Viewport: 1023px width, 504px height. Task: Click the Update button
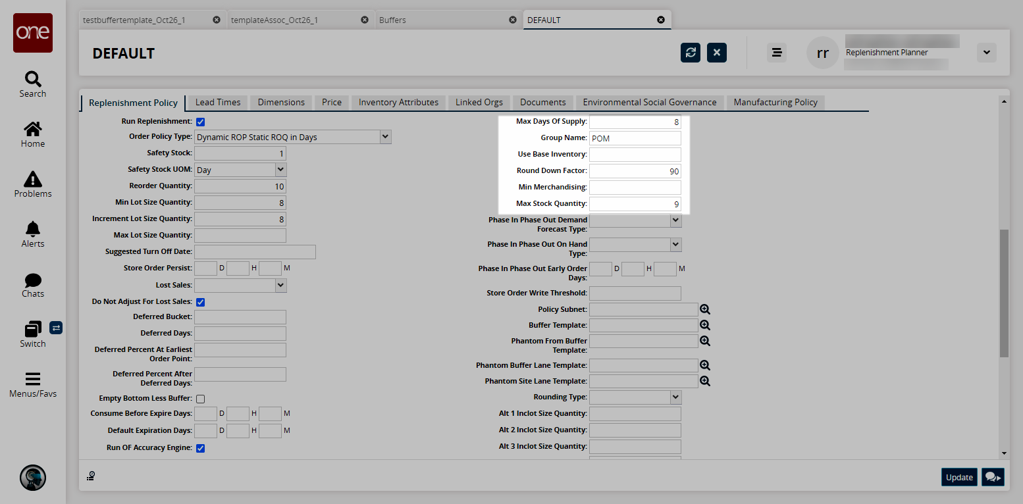pos(959,477)
